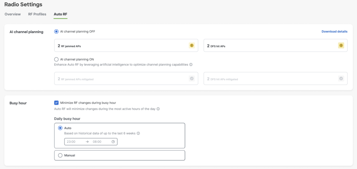Screen dimensions: 357x169
Task: Uncheck Minimize RF changes during busy hour
Action: point(56,103)
